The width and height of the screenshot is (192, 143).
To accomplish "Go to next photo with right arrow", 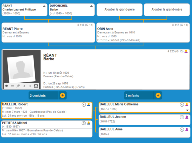I will (x=30, y=86).
